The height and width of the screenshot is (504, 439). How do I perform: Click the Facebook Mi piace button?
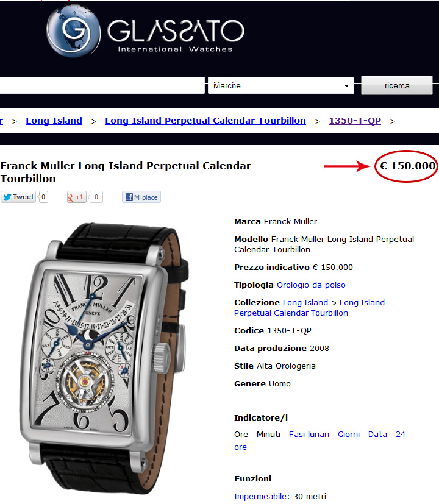(x=141, y=197)
